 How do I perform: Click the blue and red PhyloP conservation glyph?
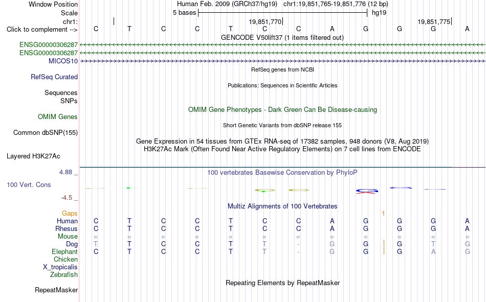click(367, 191)
